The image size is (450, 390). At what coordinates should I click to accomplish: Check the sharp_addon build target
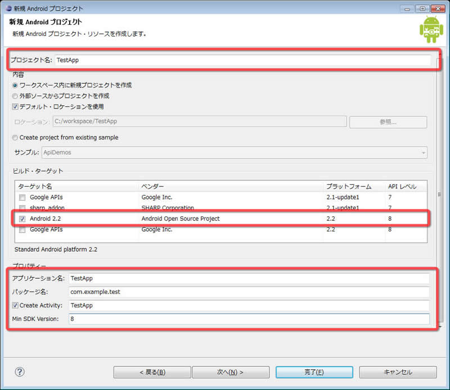(22, 207)
